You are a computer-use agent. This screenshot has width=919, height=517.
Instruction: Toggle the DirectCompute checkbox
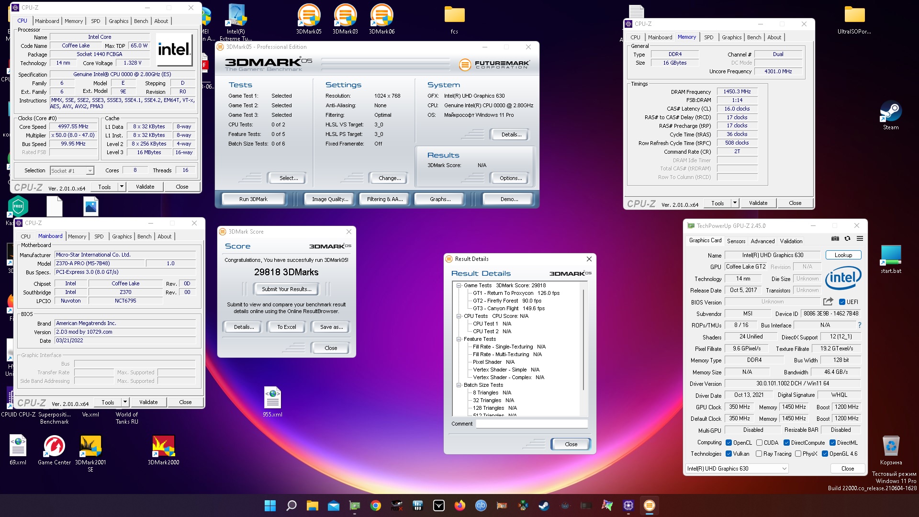click(786, 443)
